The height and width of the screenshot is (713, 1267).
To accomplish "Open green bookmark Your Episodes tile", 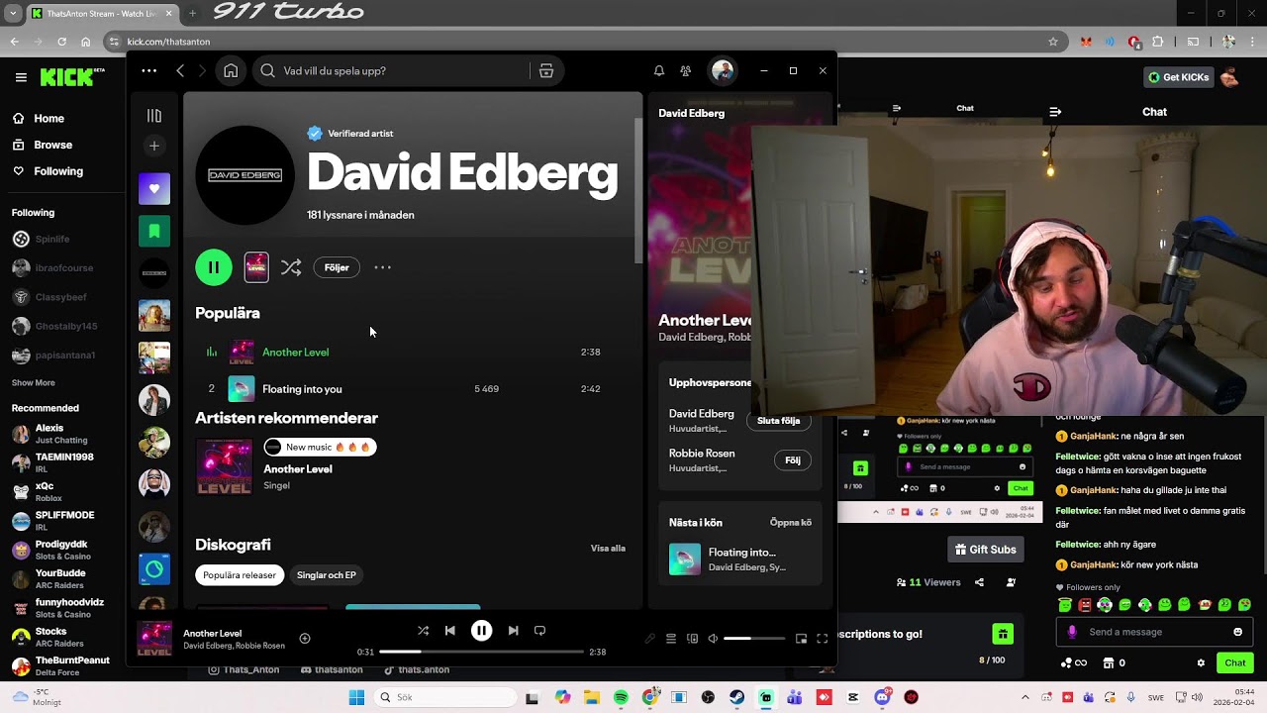I will pyautogui.click(x=154, y=231).
